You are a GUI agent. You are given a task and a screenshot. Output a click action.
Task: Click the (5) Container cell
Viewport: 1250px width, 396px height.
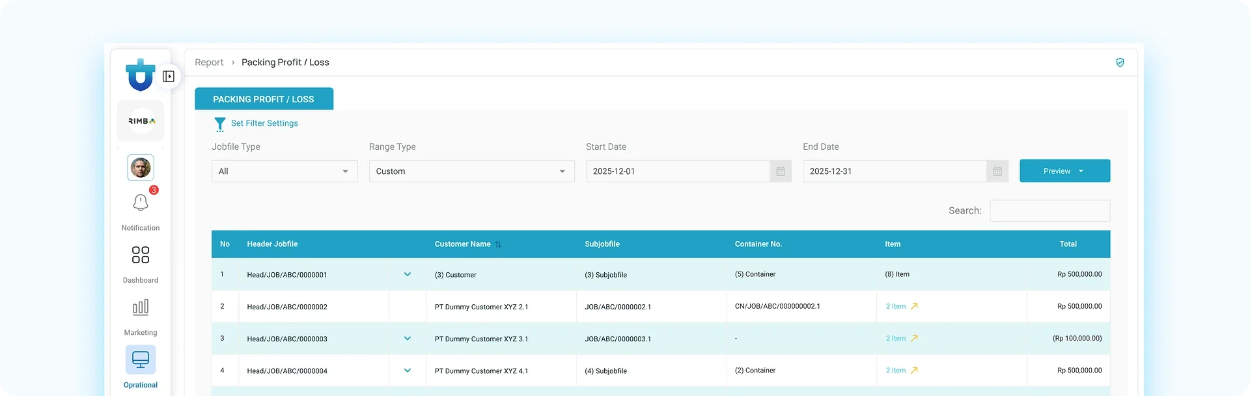(755, 274)
